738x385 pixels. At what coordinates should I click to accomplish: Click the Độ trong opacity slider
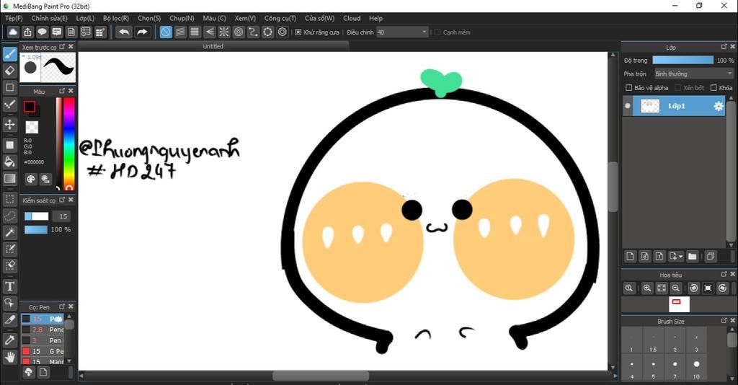click(683, 61)
